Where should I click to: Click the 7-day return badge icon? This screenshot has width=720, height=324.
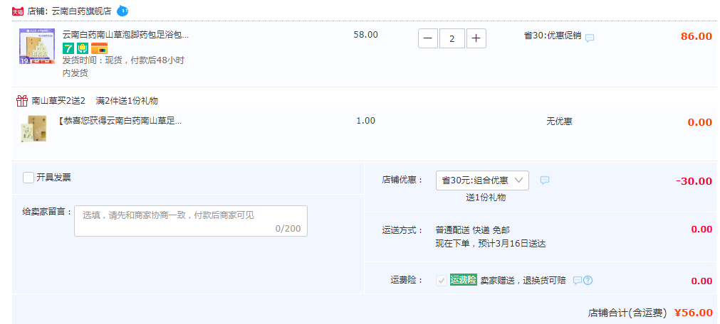click(68, 48)
